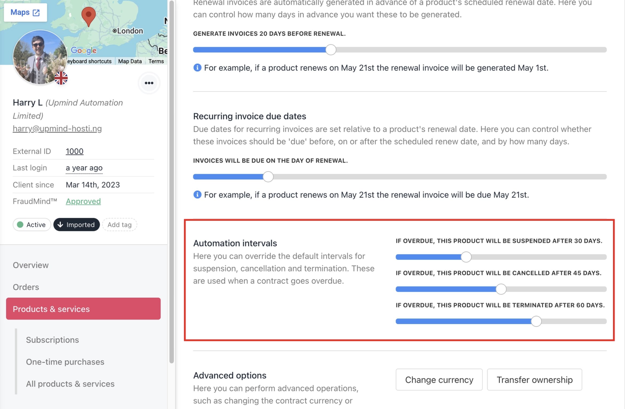Open All products & services list

(x=70, y=384)
